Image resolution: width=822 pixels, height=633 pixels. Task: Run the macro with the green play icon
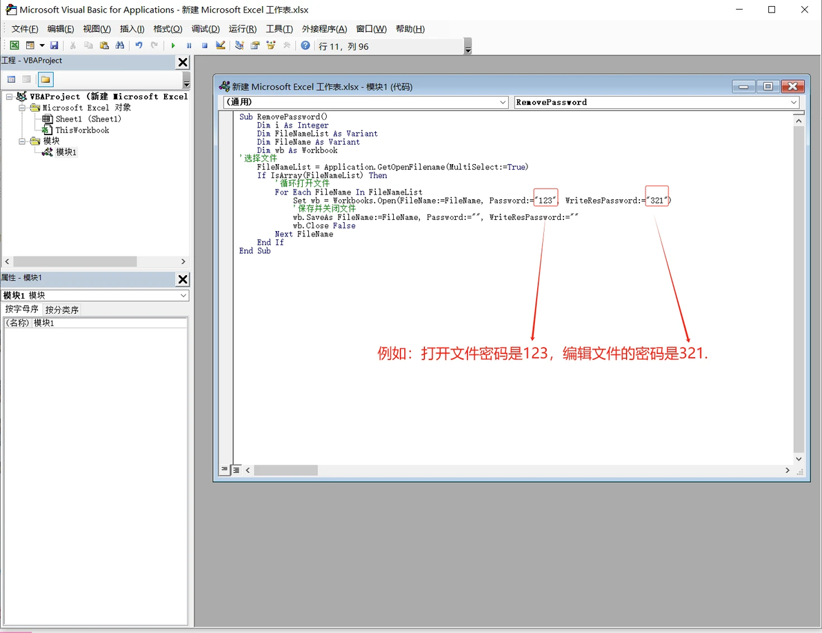173,46
